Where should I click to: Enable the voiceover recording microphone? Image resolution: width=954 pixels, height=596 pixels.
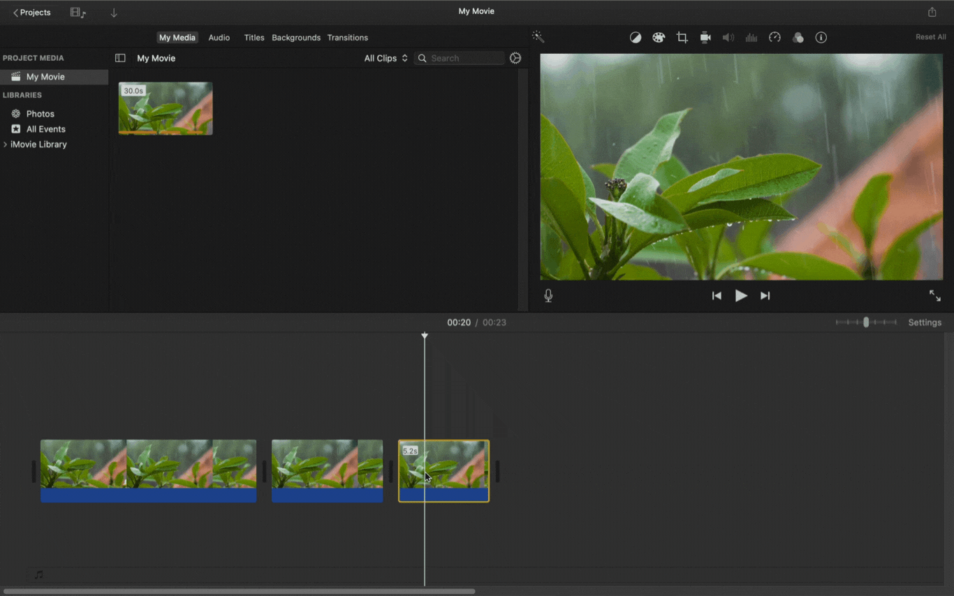point(548,295)
